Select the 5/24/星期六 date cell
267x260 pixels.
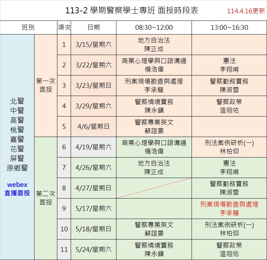[x=94, y=250]
